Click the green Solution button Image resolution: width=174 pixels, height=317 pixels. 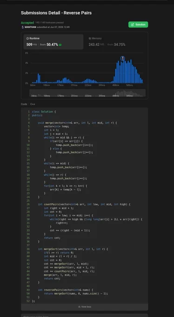point(138,24)
